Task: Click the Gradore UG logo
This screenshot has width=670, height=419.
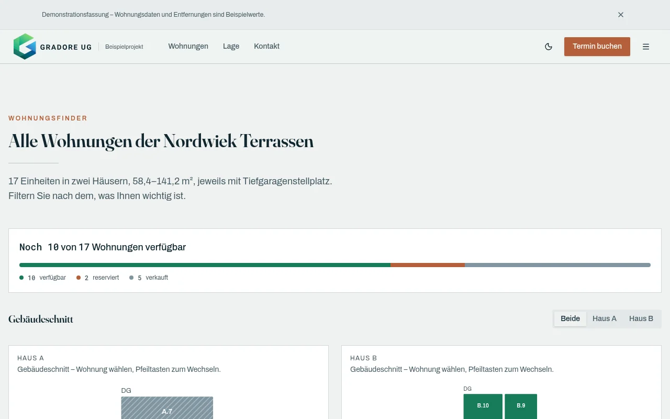Action: tap(52, 47)
